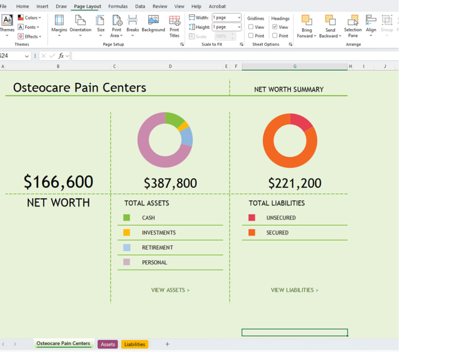Select Osteocare Pain Centers sheet tab

click(x=63, y=344)
